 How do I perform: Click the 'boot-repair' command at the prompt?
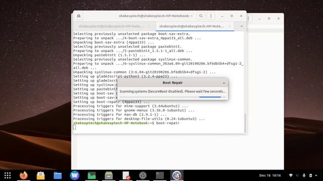168,123
